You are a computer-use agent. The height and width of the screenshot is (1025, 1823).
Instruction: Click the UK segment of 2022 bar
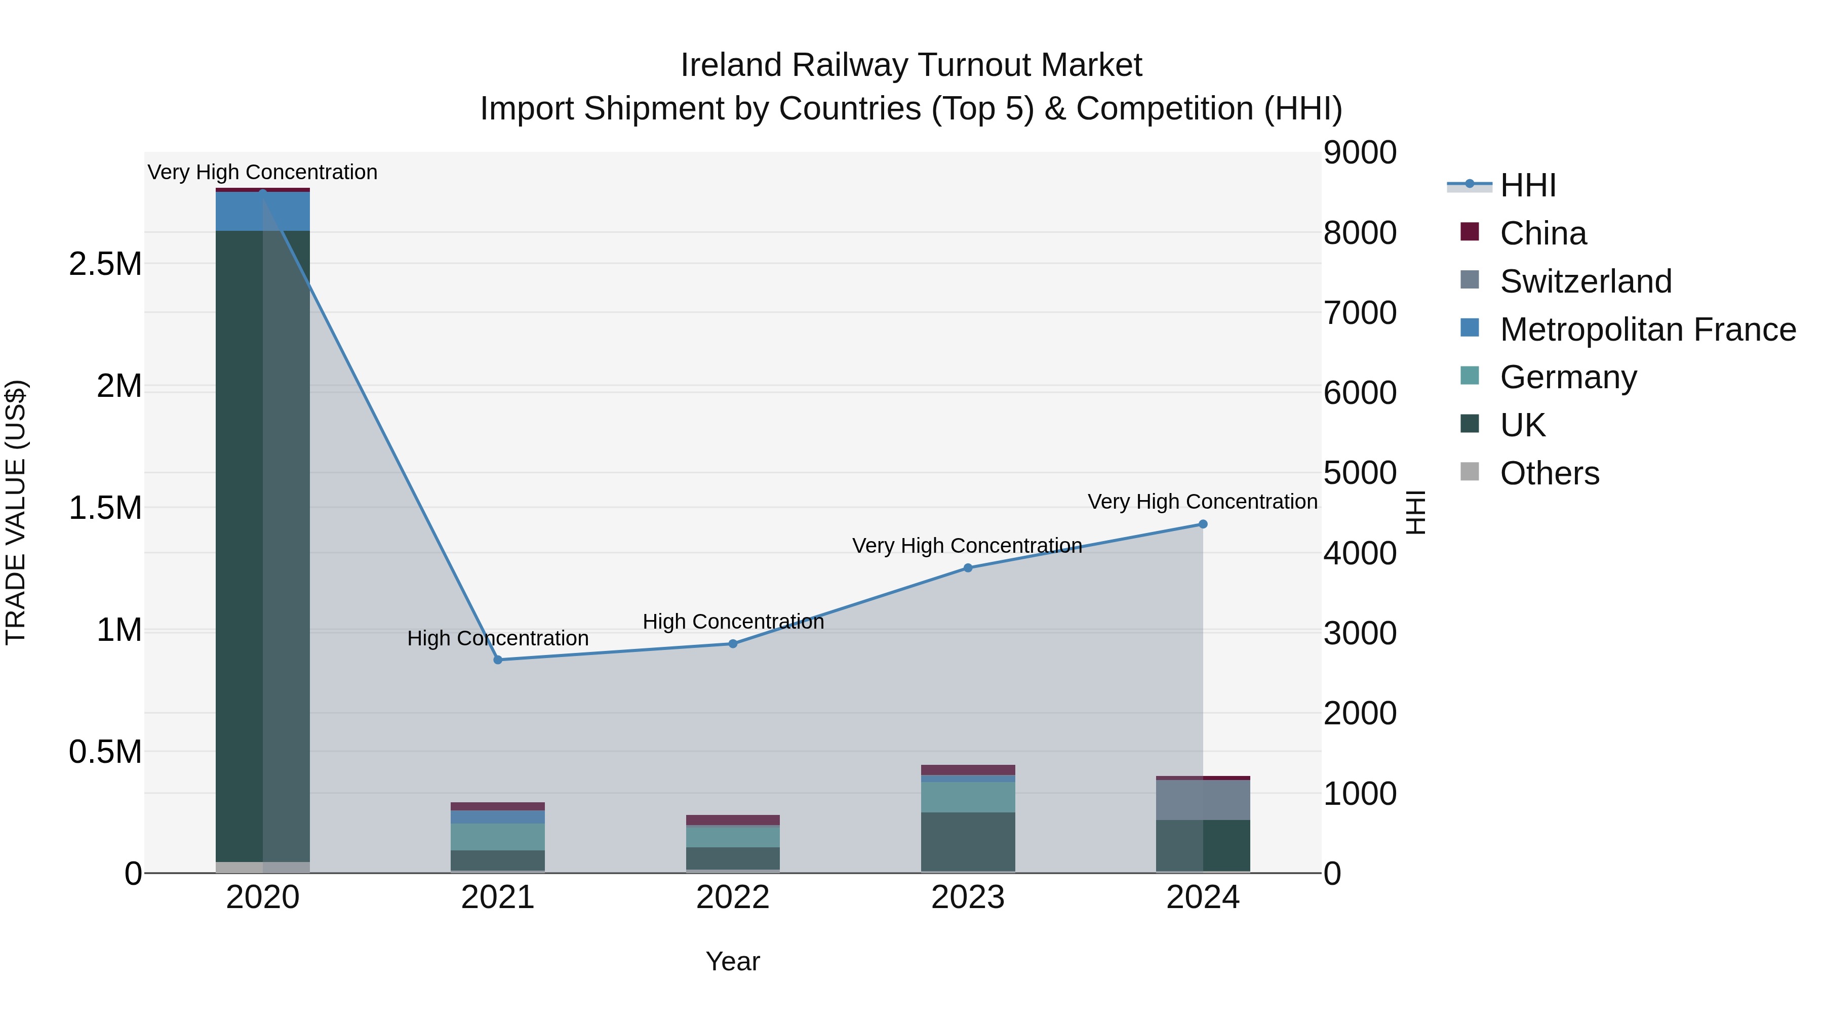coord(733,859)
